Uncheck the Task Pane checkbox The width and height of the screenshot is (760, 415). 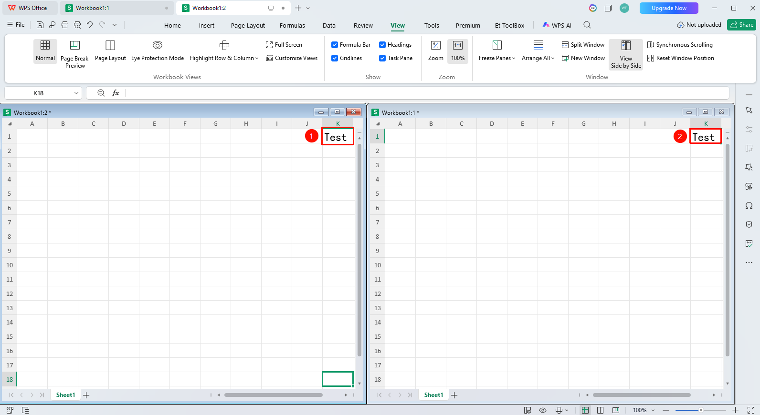point(382,58)
